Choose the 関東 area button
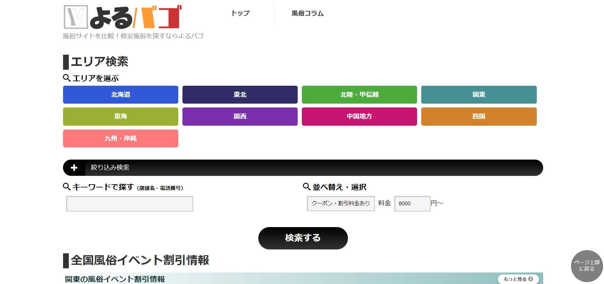The image size is (604, 284). (x=479, y=95)
